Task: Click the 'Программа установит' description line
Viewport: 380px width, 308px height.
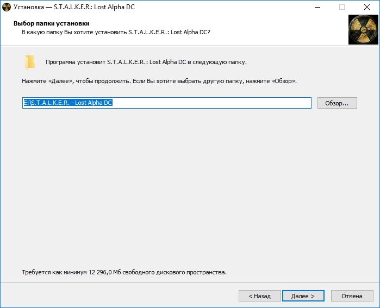Action: [x=146, y=62]
